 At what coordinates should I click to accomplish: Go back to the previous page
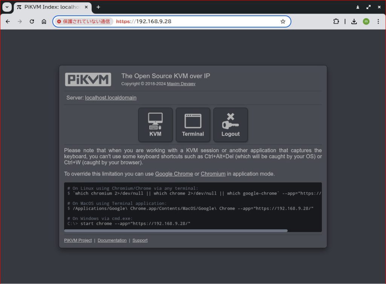click(8, 21)
